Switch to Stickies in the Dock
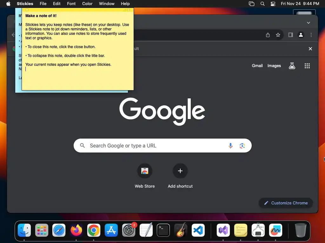 pyautogui.click(x=241, y=230)
